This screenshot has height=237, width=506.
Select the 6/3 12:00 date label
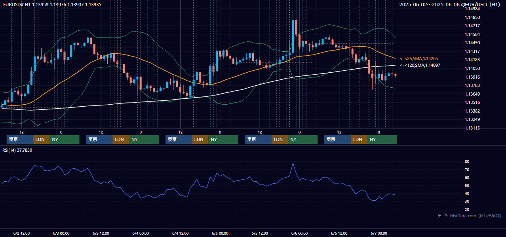(x=101, y=233)
